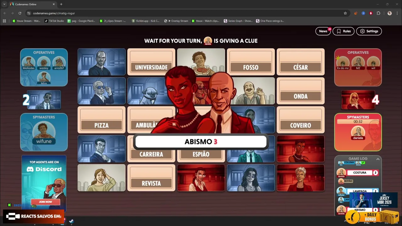Open the Series Graph bookmark

238,21
